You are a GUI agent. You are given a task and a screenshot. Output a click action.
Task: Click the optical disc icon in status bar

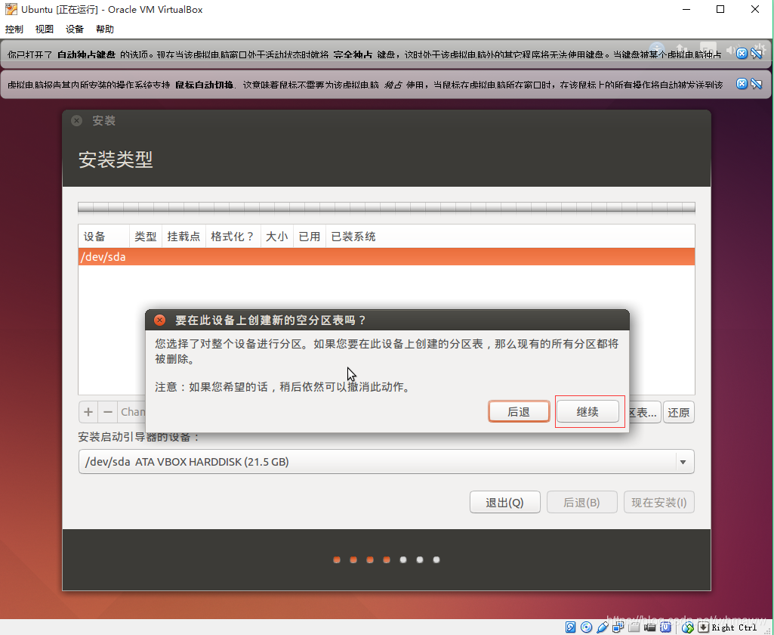[587, 627]
